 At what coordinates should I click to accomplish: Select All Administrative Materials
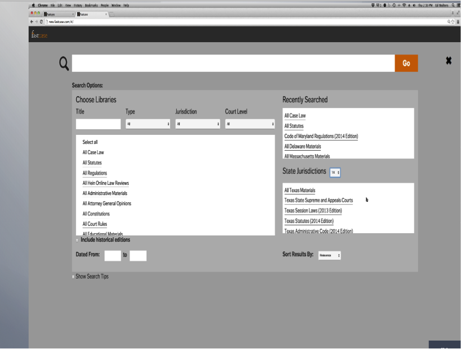click(x=105, y=193)
